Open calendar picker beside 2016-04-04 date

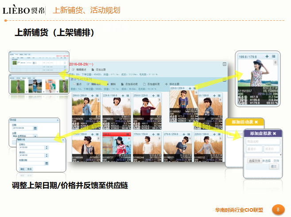point(35,128)
